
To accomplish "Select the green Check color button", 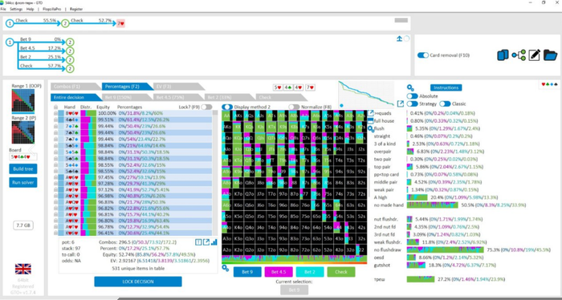I will tap(341, 272).
